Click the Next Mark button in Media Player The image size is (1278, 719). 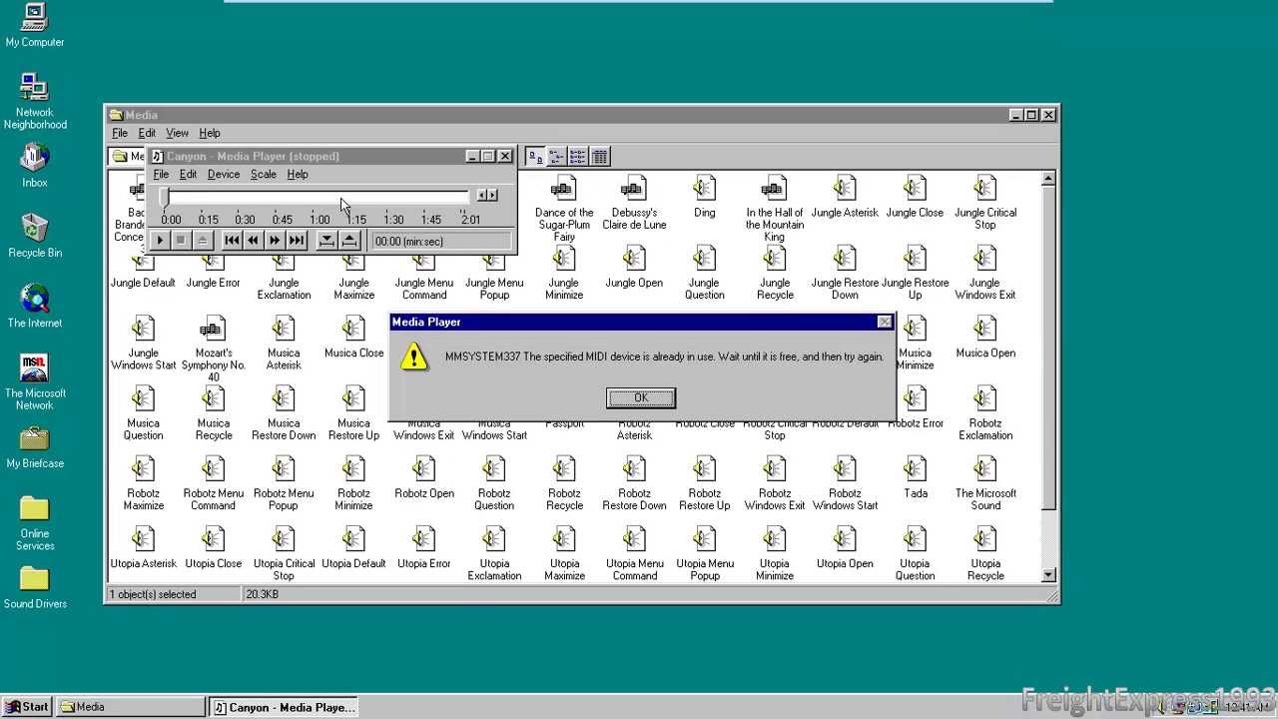(297, 241)
